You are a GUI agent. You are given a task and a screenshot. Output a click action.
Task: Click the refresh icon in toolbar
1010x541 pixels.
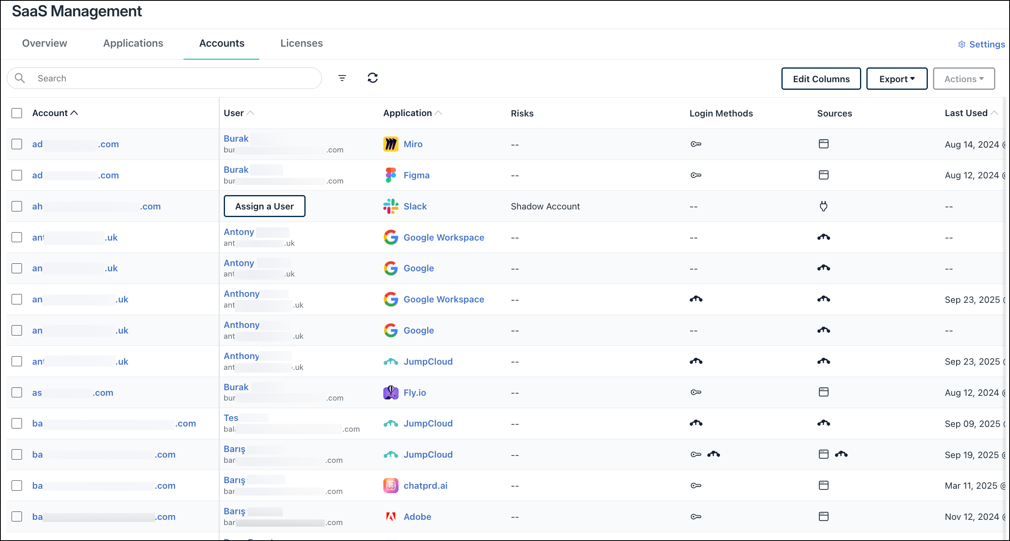click(373, 78)
